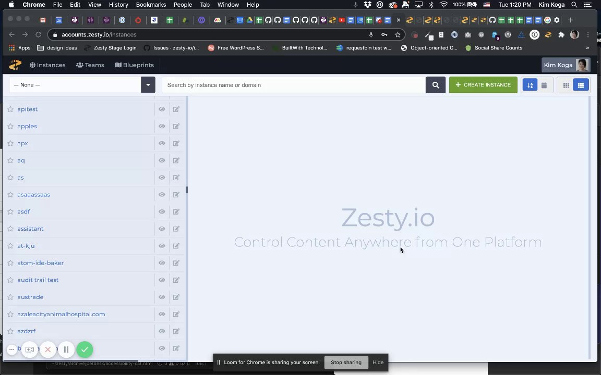Open Dropbox menu bar icon

tap(368, 5)
